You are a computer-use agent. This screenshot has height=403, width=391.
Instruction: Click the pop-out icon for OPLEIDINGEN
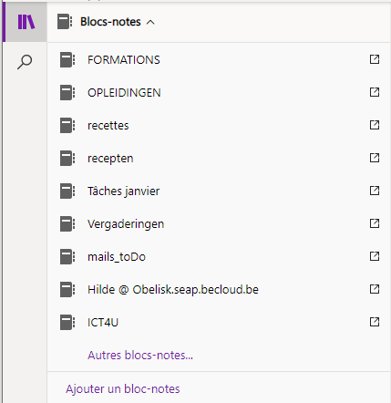click(x=375, y=92)
